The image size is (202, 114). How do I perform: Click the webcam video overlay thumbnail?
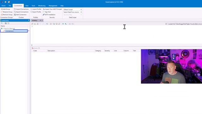click(x=171, y=66)
